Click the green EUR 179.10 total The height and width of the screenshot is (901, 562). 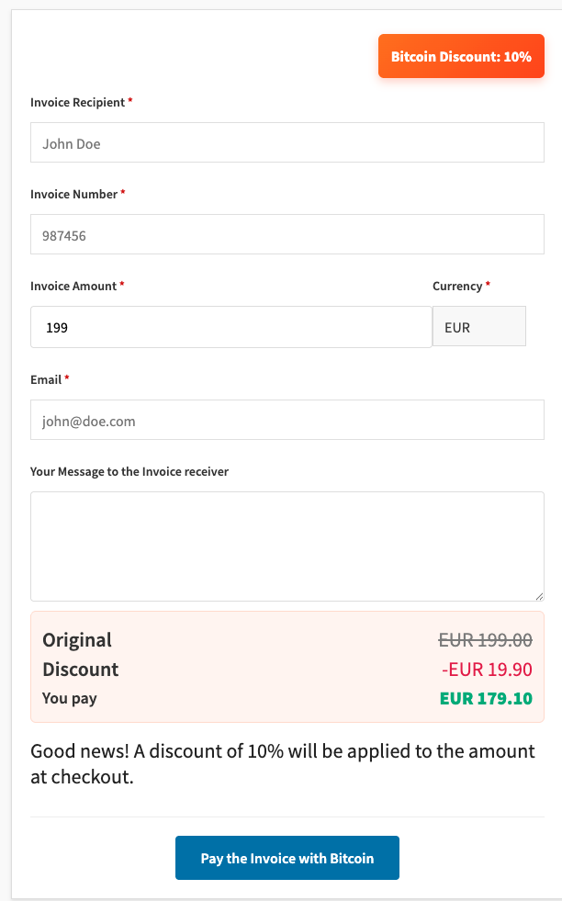coord(486,698)
